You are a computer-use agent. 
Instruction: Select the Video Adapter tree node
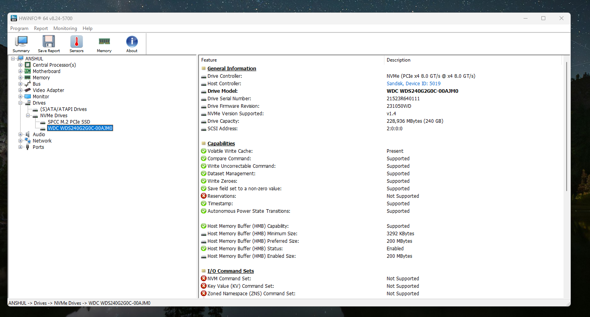[48, 90]
